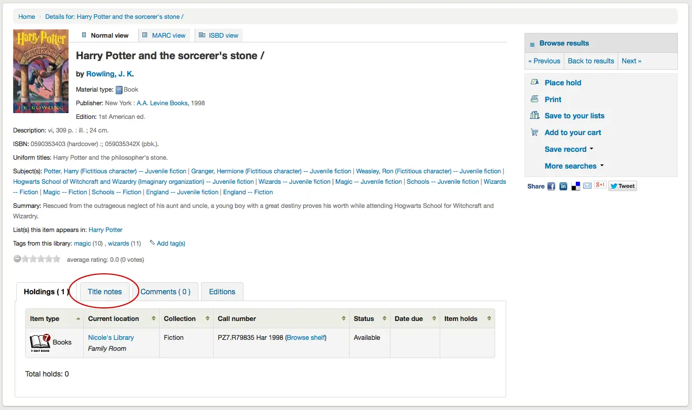Click the Place hold icon

(x=534, y=82)
